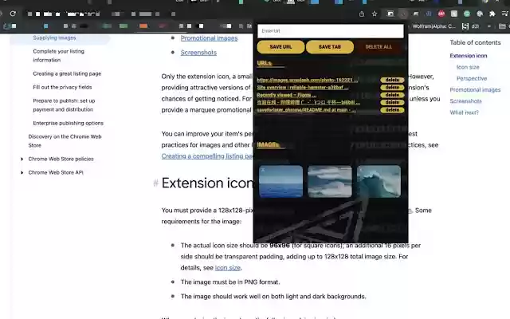
Task: Focus the Enter Url input field
Action: 330,31
